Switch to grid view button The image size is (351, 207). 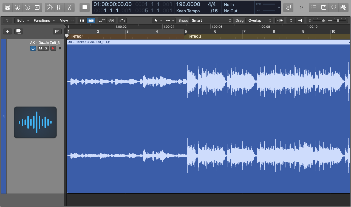82,20
